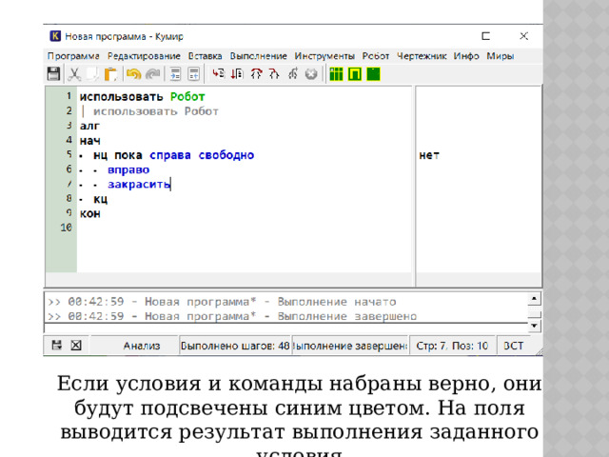Open the Robot field window icon
The image size is (609, 457).
point(336,74)
